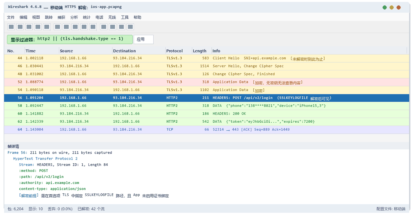Select packet 56 HEADERS POST /api/v2/login
The height and width of the screenshot is (215, 413).
tap(206, 98)
